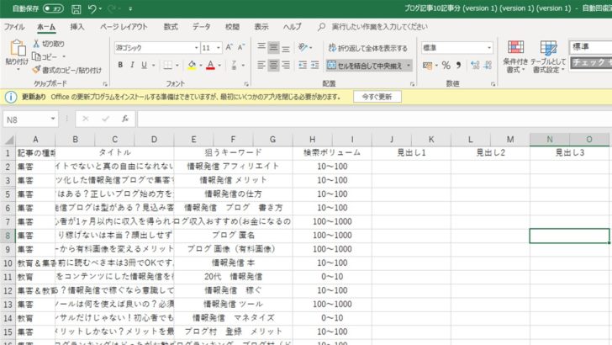This screenshot has height=345, width=612.
Task: Toggle the AutoSave switch
Action: tap(53, 8)
